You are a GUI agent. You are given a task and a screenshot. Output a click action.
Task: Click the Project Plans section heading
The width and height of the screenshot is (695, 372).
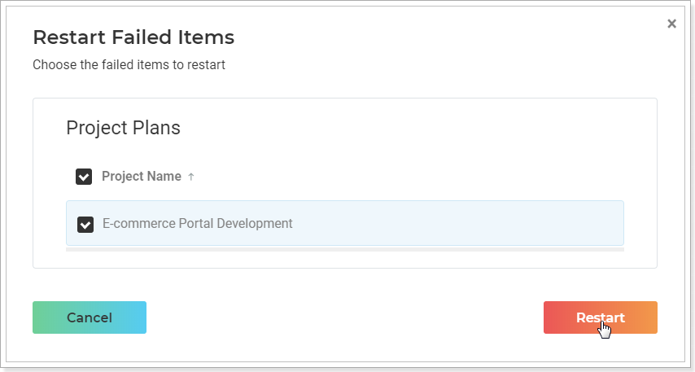[x=123, y=128]
